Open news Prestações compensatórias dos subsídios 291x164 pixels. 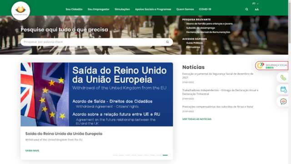point(218,107)
